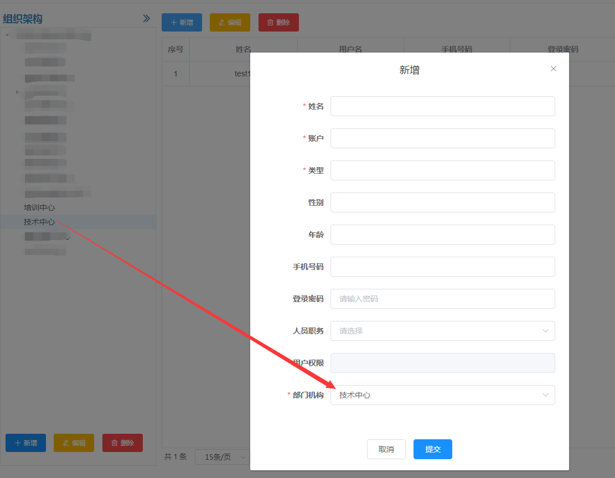This screenshot has height=478, width=615.
Task: Click the 组织架构 panel title
Action: (x=22, y=19)
